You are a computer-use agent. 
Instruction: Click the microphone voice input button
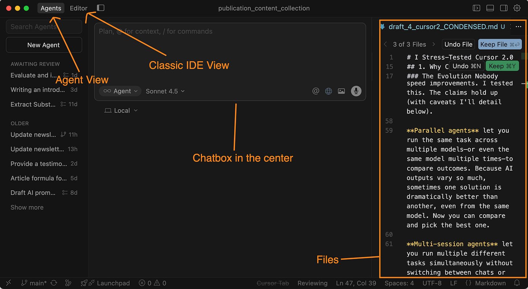(356, 91)
